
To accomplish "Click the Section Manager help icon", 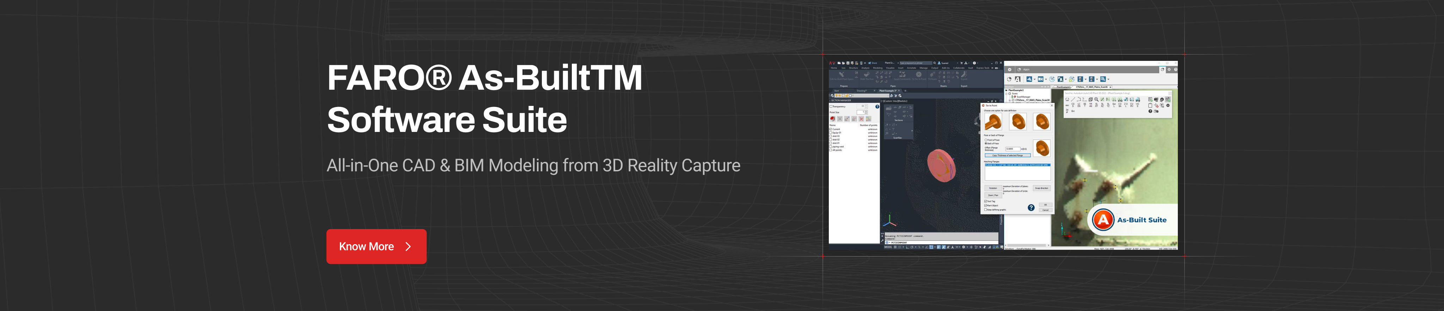I will [x=877, y=106].
